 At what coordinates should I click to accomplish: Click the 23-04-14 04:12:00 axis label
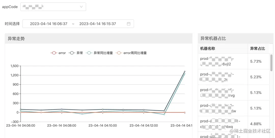(x=144, y=126)
